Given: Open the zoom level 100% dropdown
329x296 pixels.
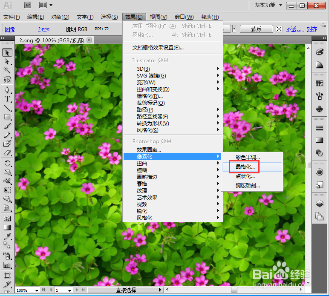Looking at the screenshot, I should point(37,290).
